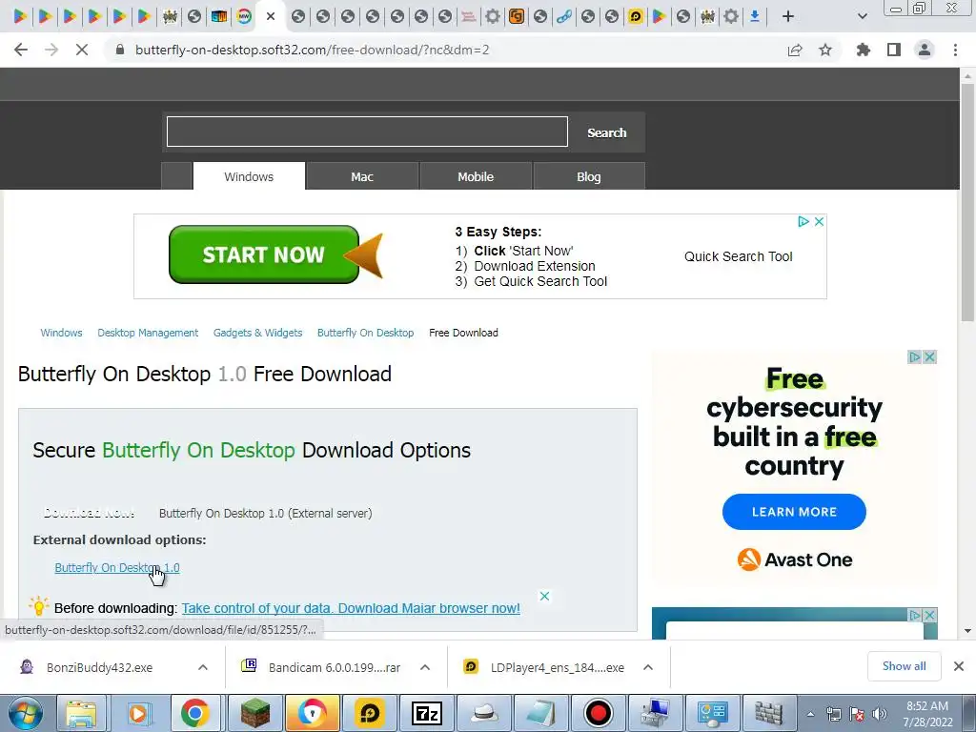Click Show all downloads
This screenshot has height=732, width=976.
(904, 666)
